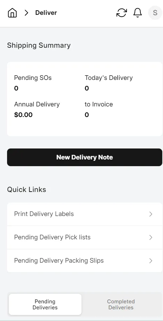Click the to Invoice count
Viewport: 163px width, 321px height.
(x=87, y=115)
